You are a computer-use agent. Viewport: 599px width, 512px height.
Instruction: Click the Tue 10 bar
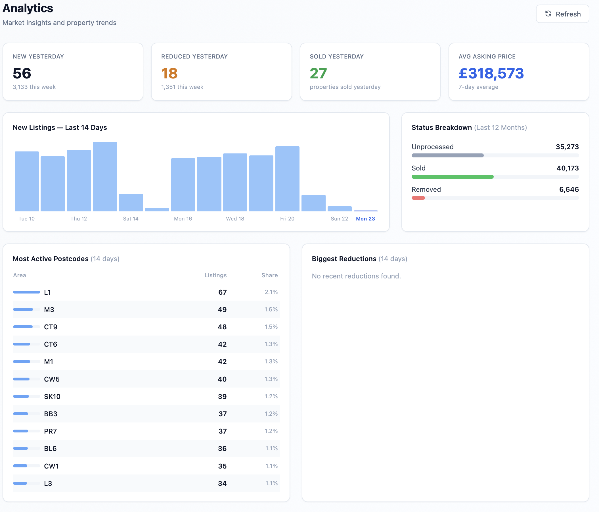[27, 181]
